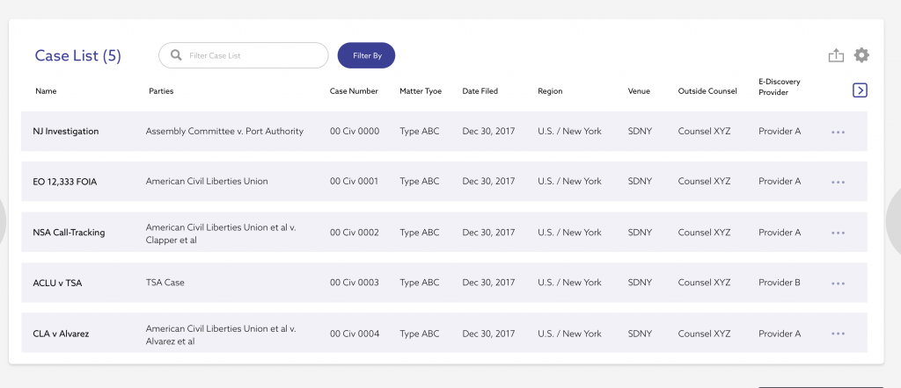
Task: Click Counsel XYZ in EO 12,333 FOIA row
Action: (x=704, y=181)
